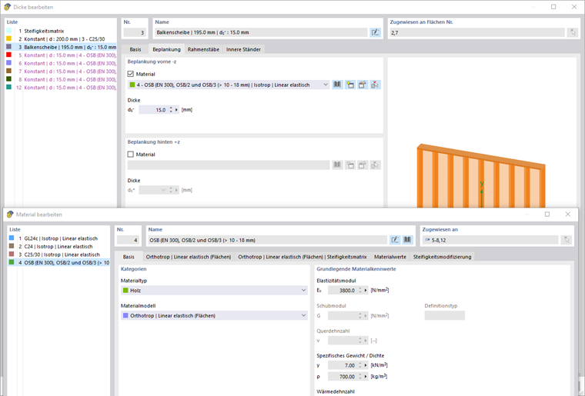Viewport: 585px width, 396px height.
Task: Click the red color swatch of thickness 5
Action: (9, 55)
